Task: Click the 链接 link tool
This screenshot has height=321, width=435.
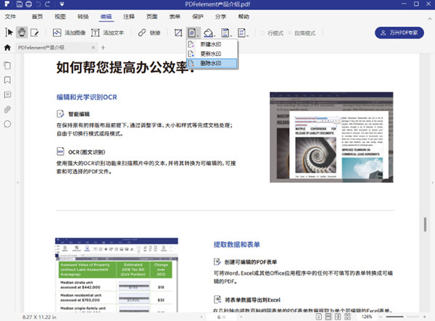Action: tap(149, 33)
